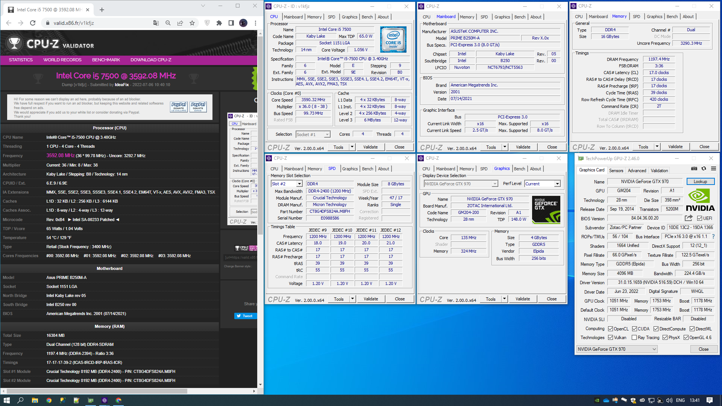Switch to Sensors tab in GPU-Z
Viewport: 722px width, 406px height.
[x=616, y=170]
